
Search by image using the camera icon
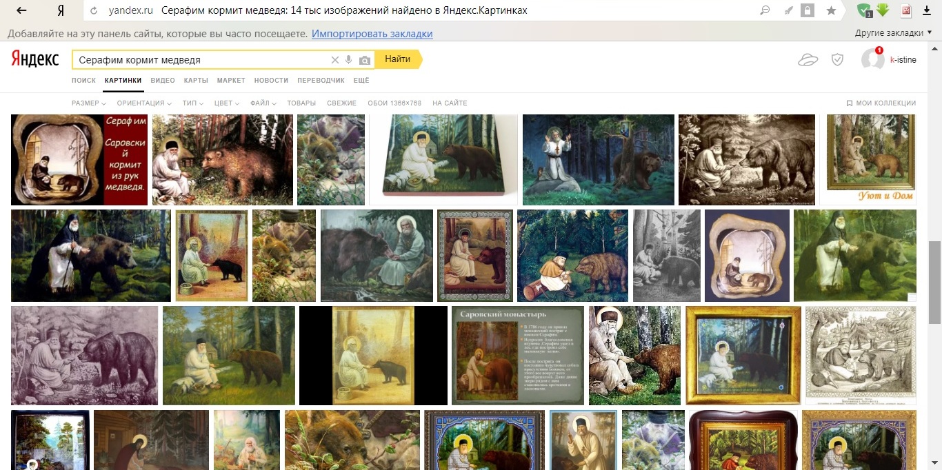tap(365, 60)
